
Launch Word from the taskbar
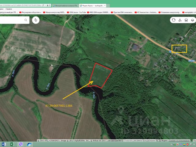(x=4, y=144)
